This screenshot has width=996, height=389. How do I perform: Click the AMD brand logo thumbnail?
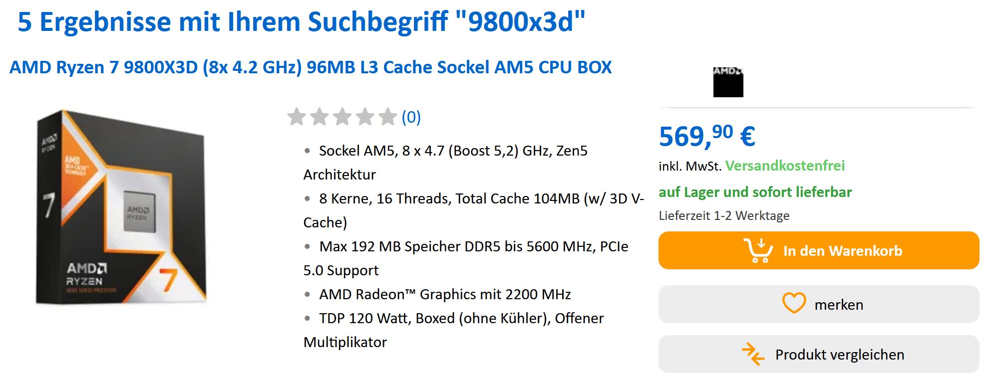(727, 82)
